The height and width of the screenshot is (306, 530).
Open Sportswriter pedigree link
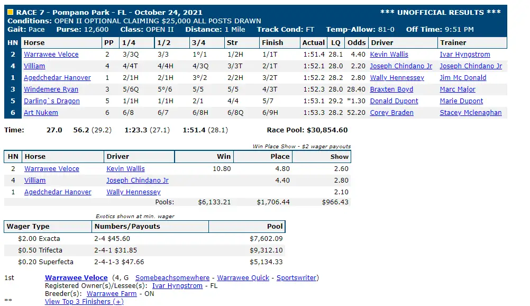[296, 277]
